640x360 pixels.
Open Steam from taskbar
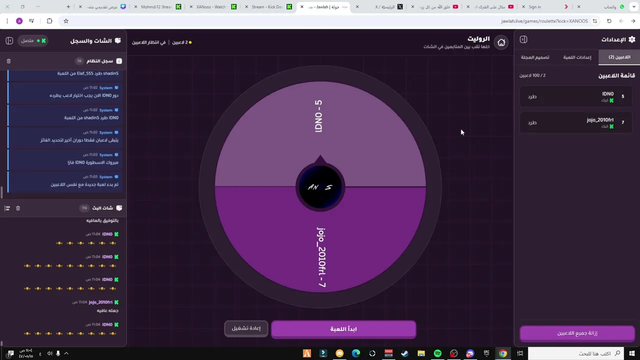(x=404, y=353)
